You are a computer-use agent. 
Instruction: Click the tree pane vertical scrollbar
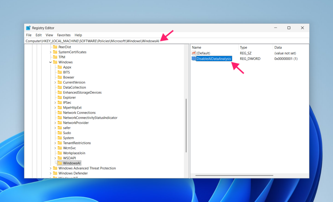pyautogui.click(x=186, y=125)
